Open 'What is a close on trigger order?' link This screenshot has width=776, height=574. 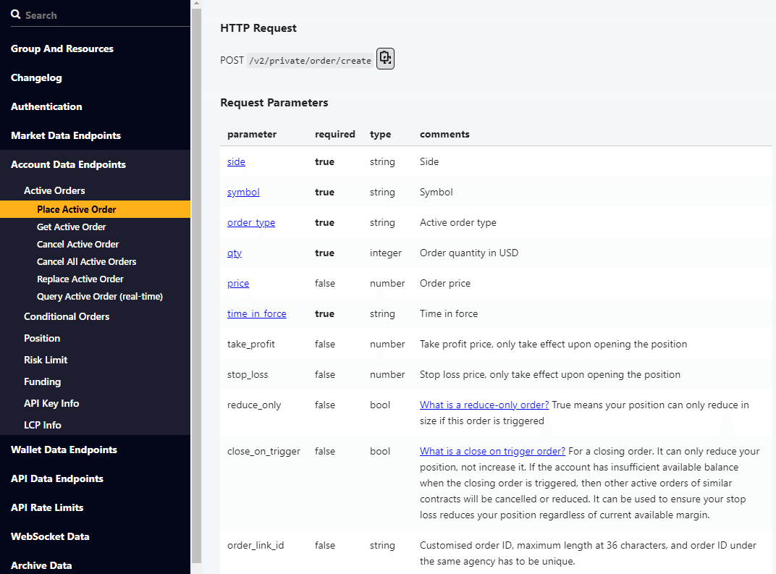(x=492, y=452)
